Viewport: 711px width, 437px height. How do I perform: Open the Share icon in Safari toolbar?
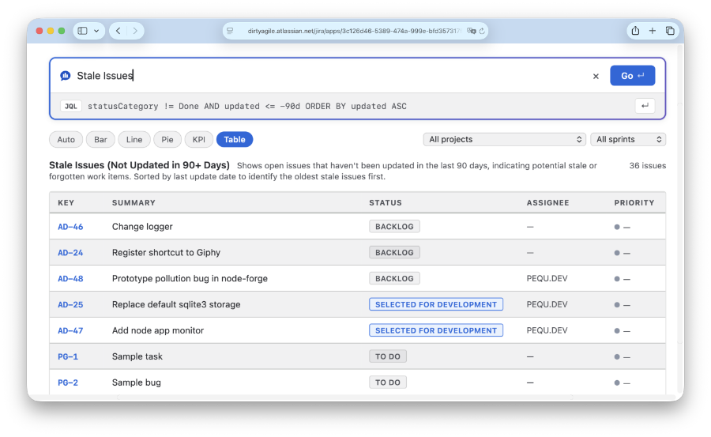click(x=635, y=30)
